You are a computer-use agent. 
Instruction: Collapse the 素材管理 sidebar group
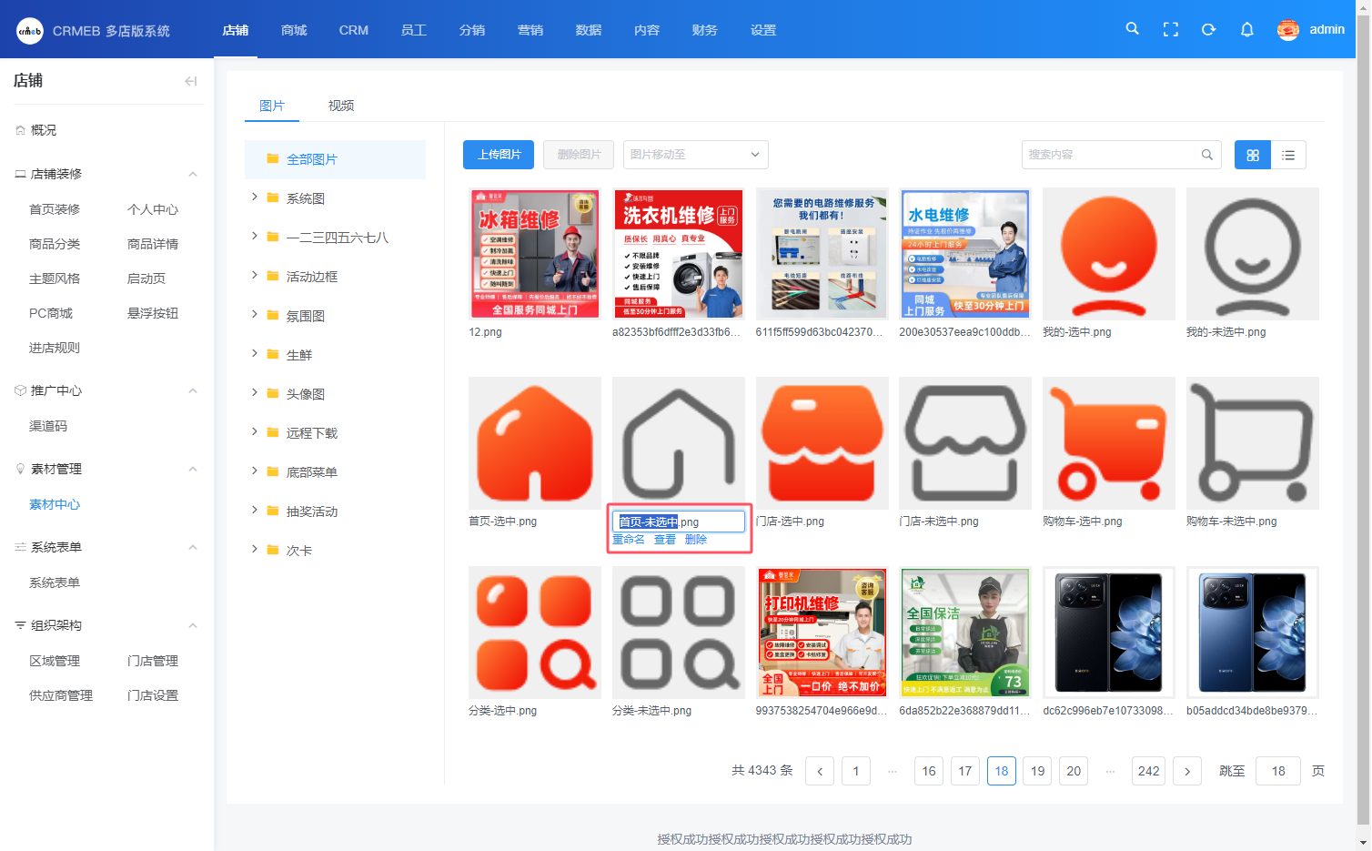[193, 469]
